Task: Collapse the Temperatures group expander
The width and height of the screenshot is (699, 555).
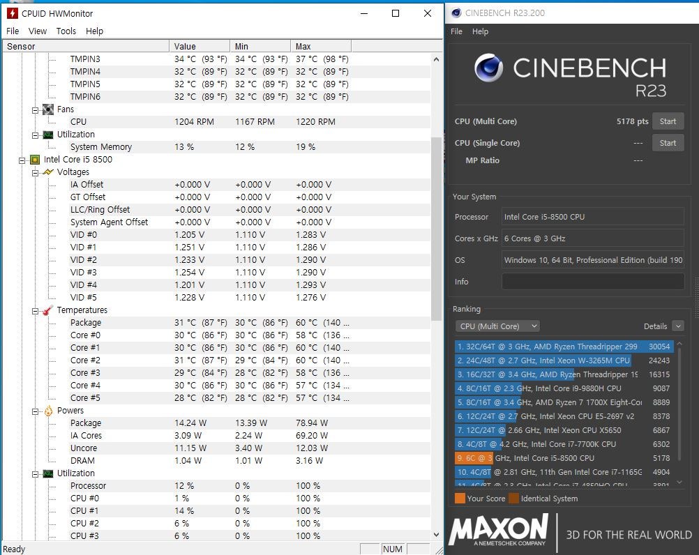Action: (x=35, y=311)
